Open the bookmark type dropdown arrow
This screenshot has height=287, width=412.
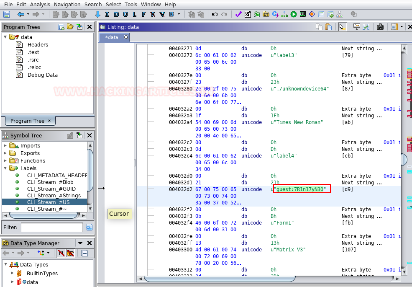(x=179, y=14)
